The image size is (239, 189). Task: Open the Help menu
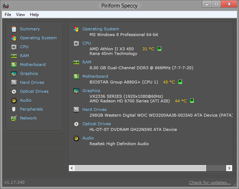click(x=34, y=15)
